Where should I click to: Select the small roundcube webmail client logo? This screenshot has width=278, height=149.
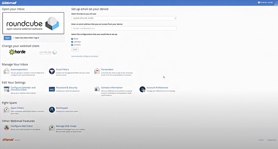[x=48, y=52]
